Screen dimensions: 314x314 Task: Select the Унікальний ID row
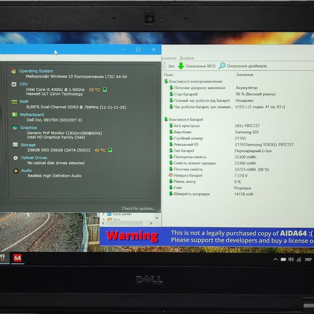[231, 144]
